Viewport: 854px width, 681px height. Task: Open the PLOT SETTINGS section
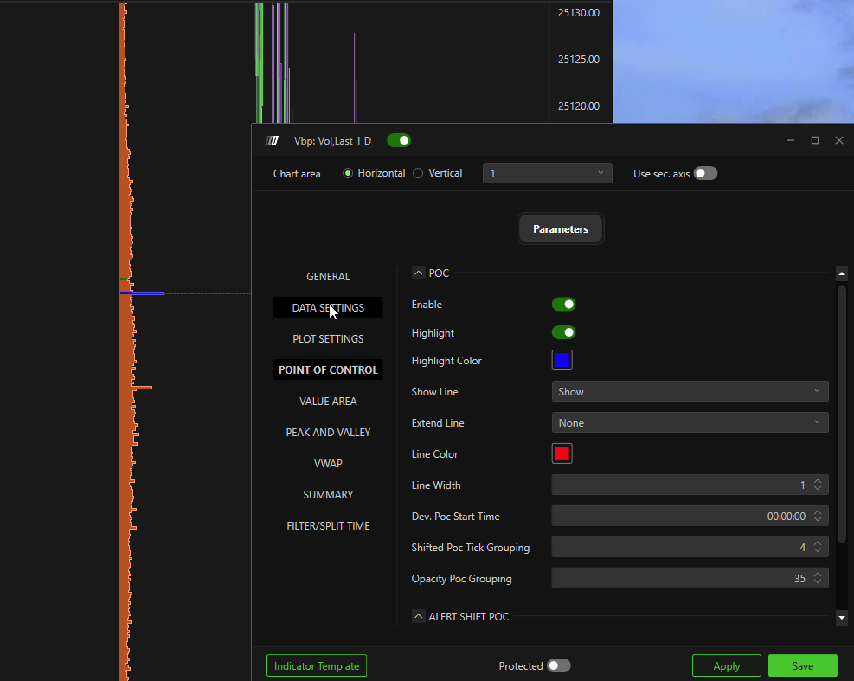(x=328, y=338)
